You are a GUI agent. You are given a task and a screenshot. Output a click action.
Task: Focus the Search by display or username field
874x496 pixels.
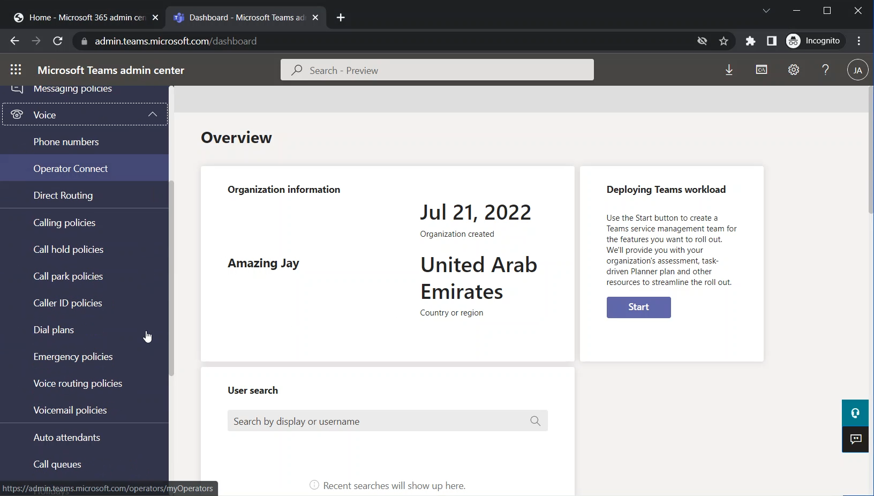click(378, 421)
